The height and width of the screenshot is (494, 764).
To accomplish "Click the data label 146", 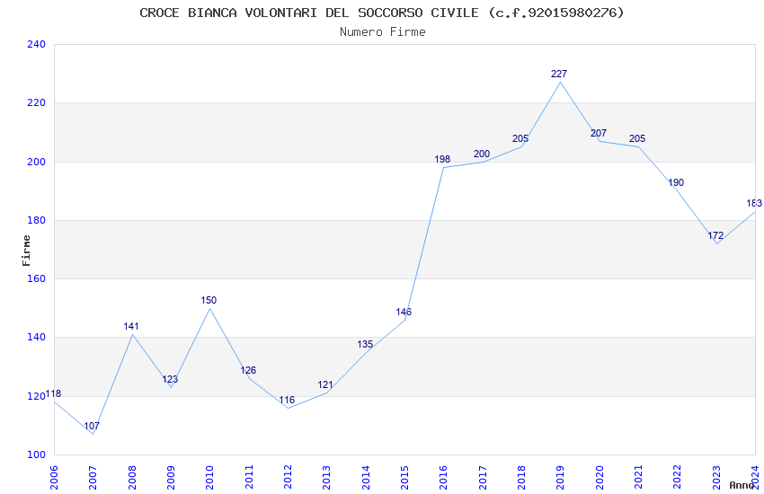I will coord(404,312).
